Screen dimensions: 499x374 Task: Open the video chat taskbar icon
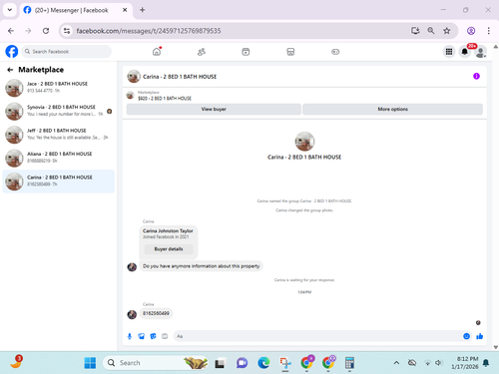tap(242, 363)
